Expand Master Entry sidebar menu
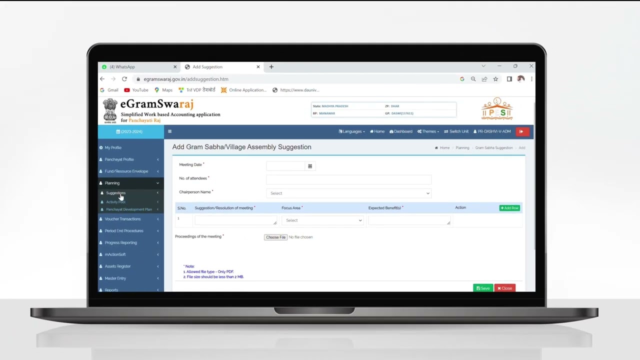This screenshot has width=640, height=360. 130,278
